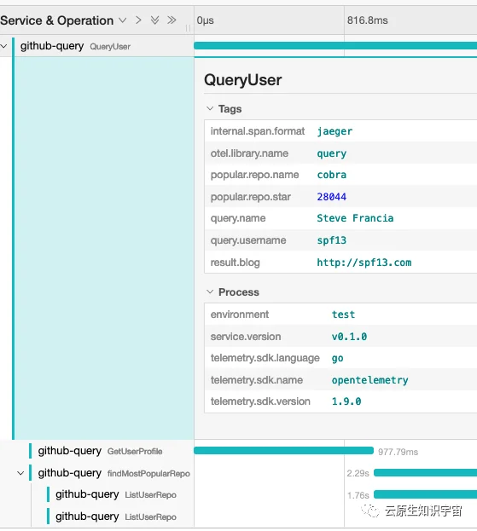Click the Service & Operation column header
This screenshot has width=477, height=531.
coord(56,20)
